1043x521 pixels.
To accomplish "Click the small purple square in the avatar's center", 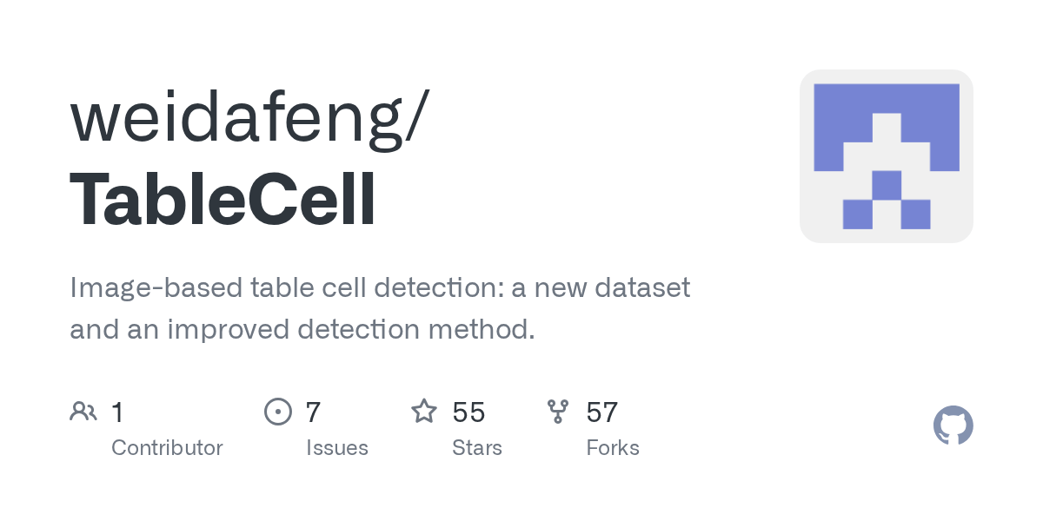I will pyautogui.click(x=886, y=185).
